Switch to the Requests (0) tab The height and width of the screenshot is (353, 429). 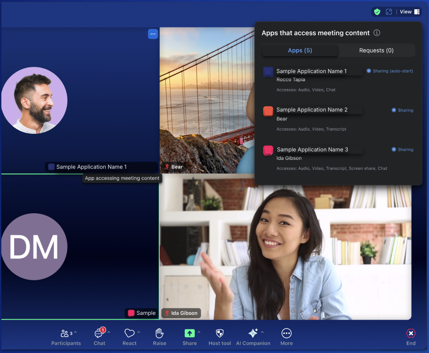tap(376, 50)
